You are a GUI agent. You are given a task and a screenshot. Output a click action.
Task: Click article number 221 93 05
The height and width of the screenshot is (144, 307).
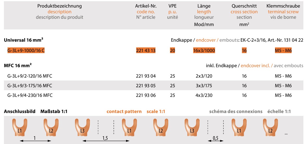(x=146, y=86)
